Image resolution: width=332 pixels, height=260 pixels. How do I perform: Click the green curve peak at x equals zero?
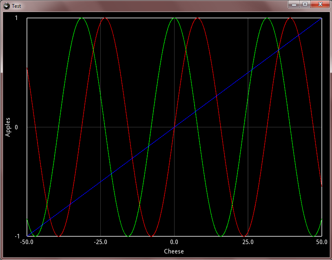(174, 18)
